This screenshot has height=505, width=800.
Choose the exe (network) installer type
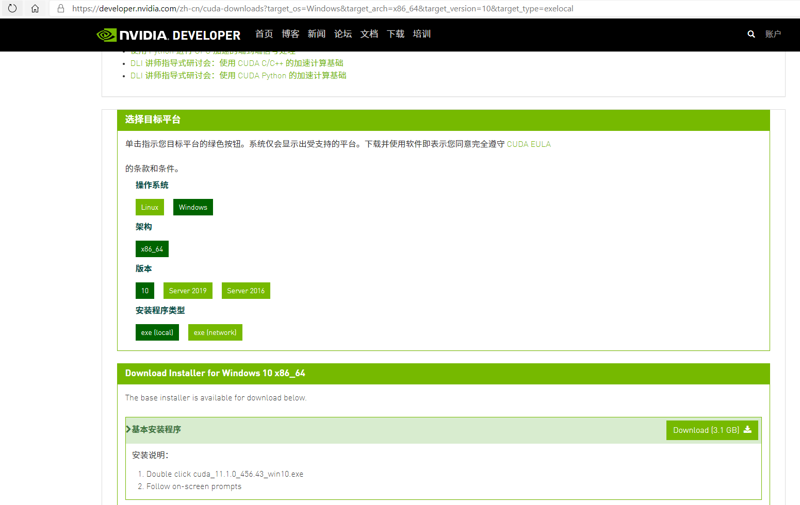point(215,332)
